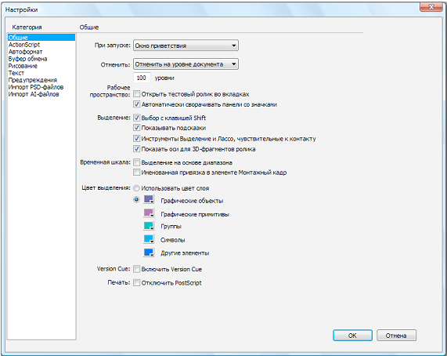Viewport: 447px width, 356px height.
Task: Enable Открыть тестовый ролик во вкладках
Action: (x=136, y=94)
